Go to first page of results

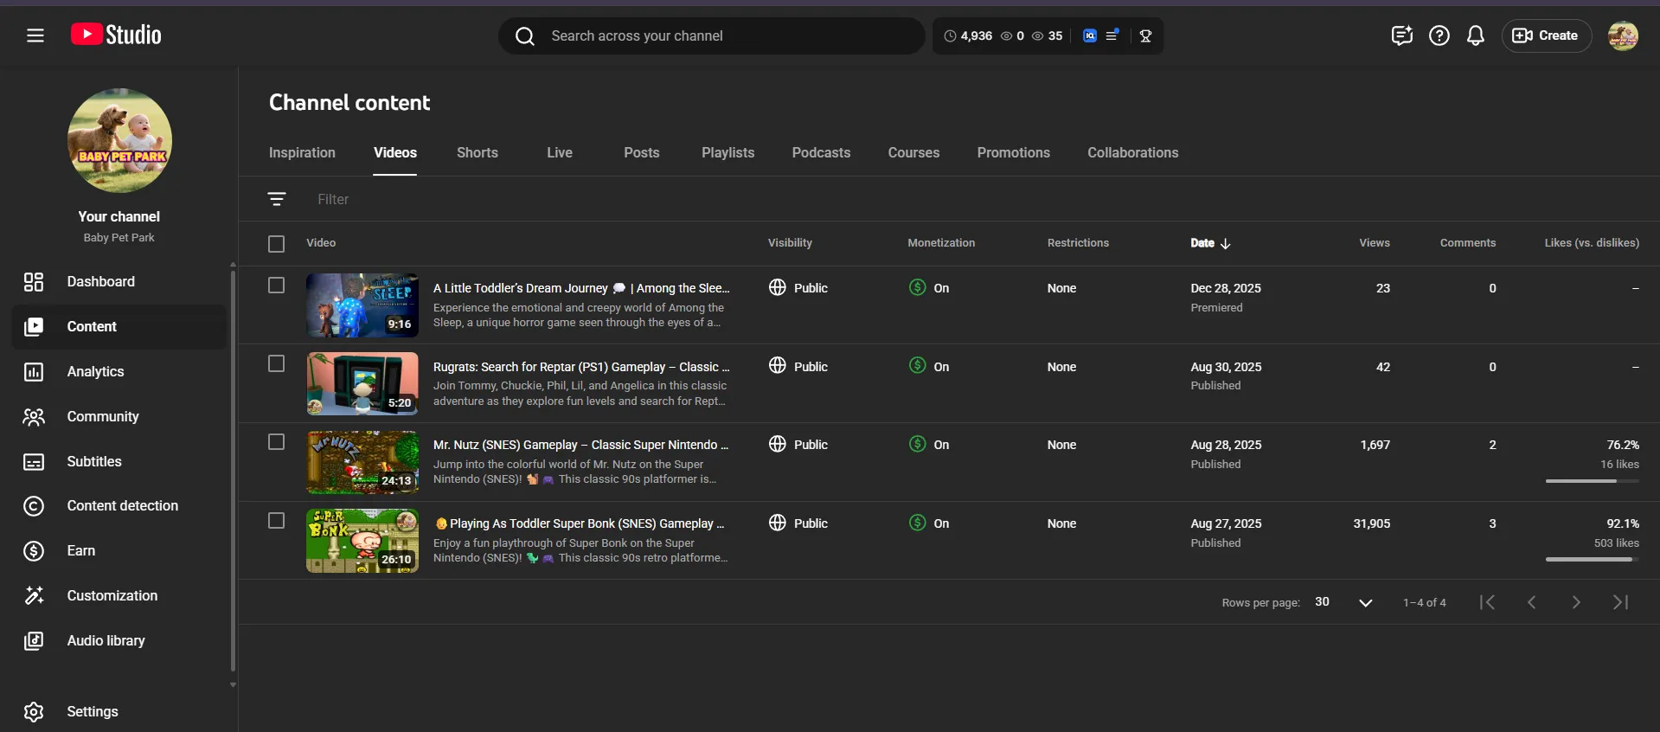point(1487,602)
